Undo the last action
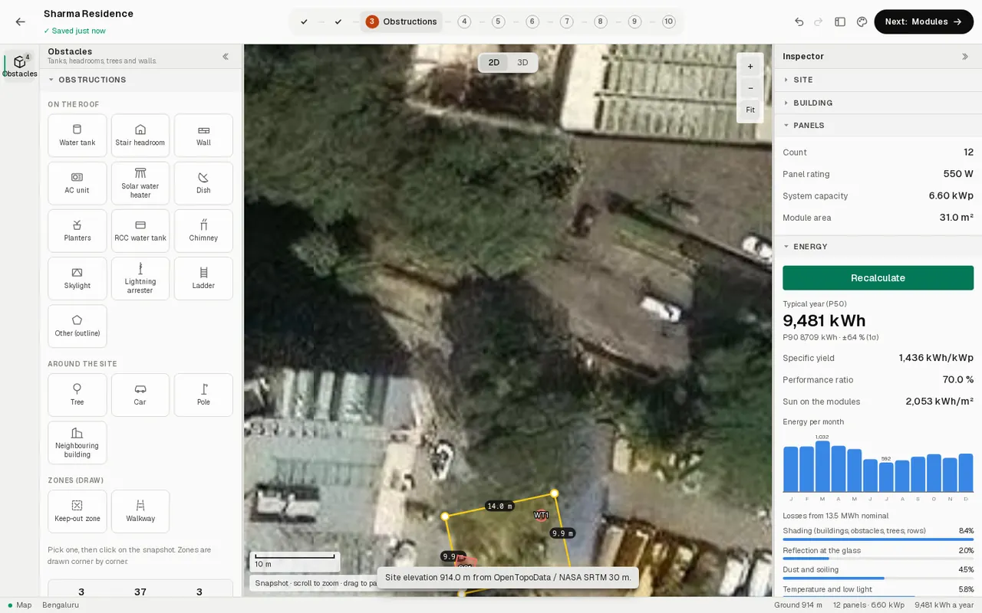The width and height of the screenshot is (982, 613). [799, 21]
